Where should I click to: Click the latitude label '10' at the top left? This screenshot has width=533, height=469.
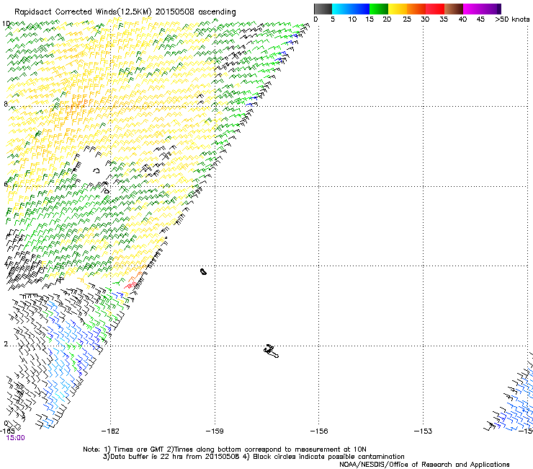click(6, 24)
